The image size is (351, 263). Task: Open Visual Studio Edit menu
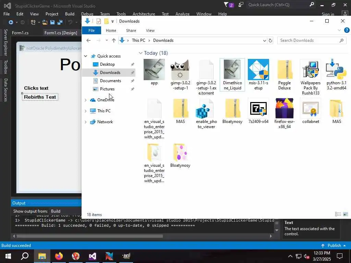(x=20, y=14)
